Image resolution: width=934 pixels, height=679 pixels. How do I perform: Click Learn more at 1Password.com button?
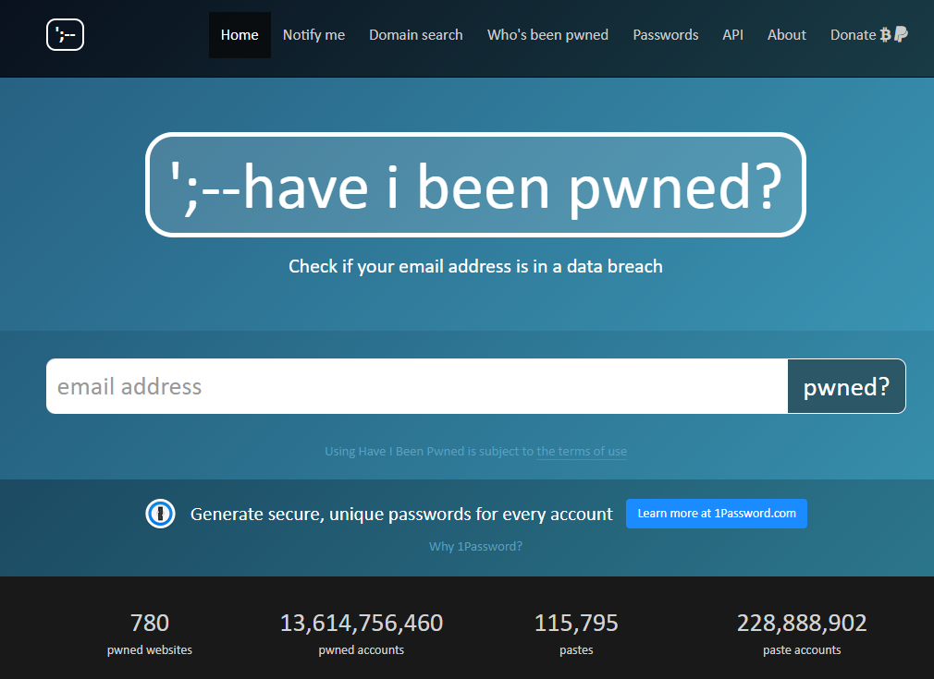point(717,514)
